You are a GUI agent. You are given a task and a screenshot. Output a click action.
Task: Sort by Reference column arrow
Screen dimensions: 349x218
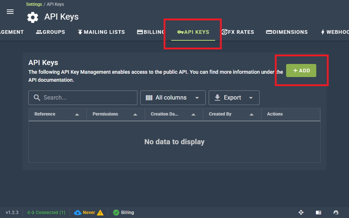[x=77, y=114]
